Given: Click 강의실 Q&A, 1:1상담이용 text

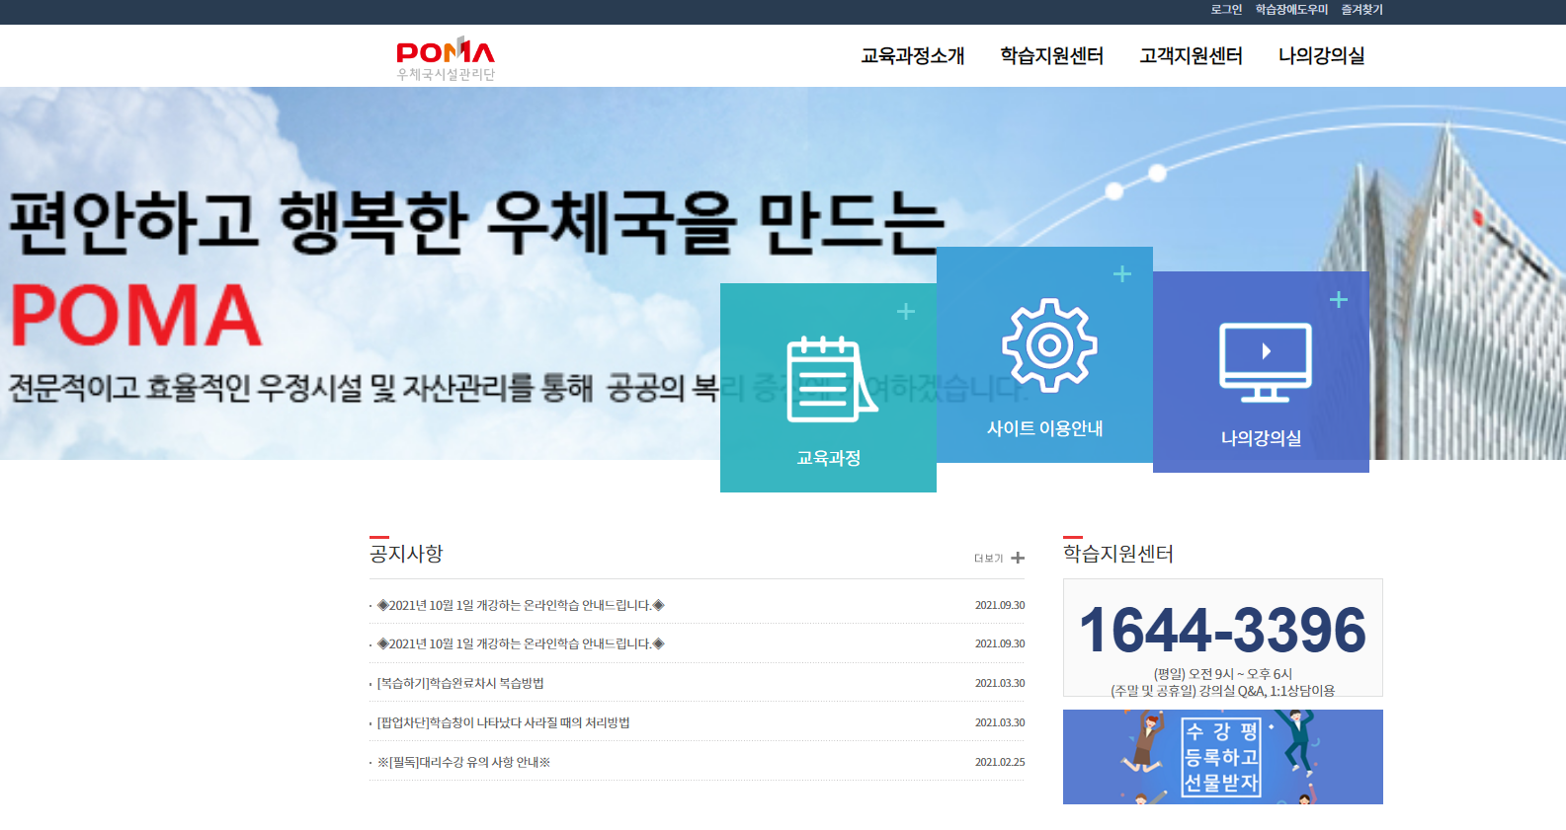Looking at the screenshot, I should click(x=1267, y=691).
